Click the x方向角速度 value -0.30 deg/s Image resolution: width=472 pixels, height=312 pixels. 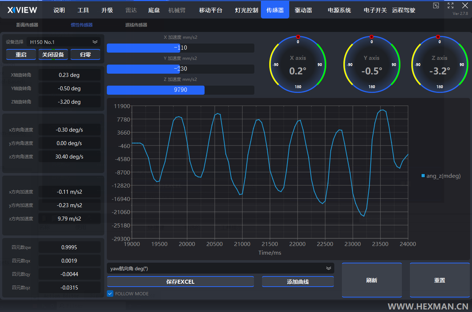(69, 130)
